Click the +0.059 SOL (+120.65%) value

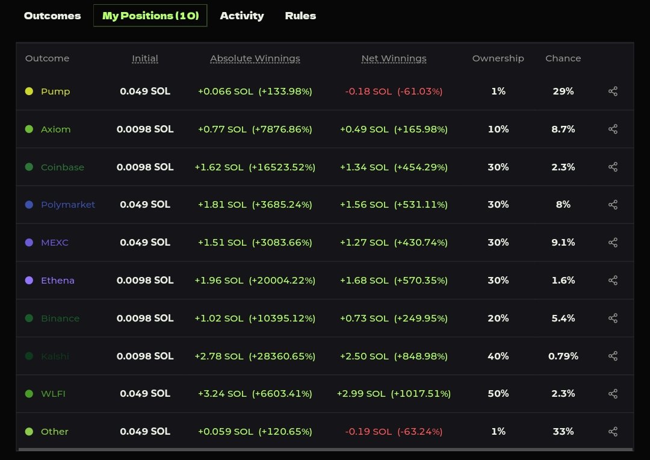pyautogui.click(x=255, y=432)
